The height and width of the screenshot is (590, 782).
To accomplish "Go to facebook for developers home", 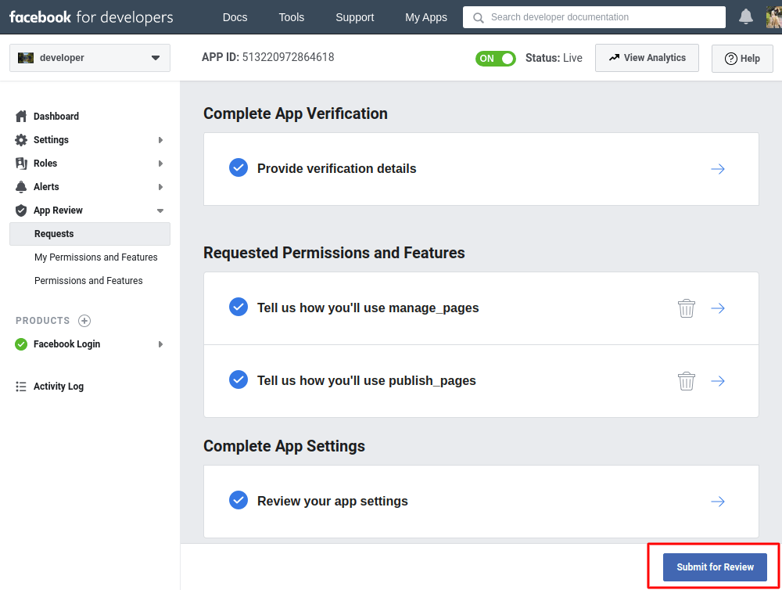I will pos(91,17).
